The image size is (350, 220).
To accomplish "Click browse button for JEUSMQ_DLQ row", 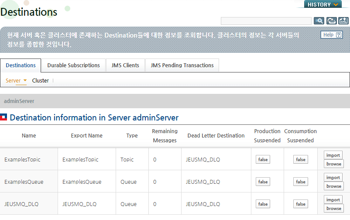I will (334, 208).
